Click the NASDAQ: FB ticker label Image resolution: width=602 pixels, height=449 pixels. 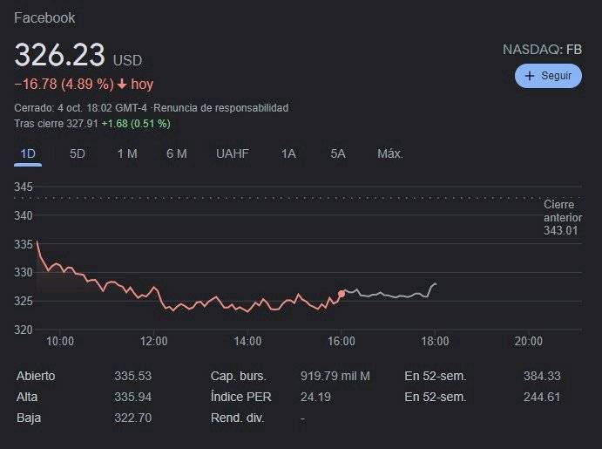click(542, 50)
